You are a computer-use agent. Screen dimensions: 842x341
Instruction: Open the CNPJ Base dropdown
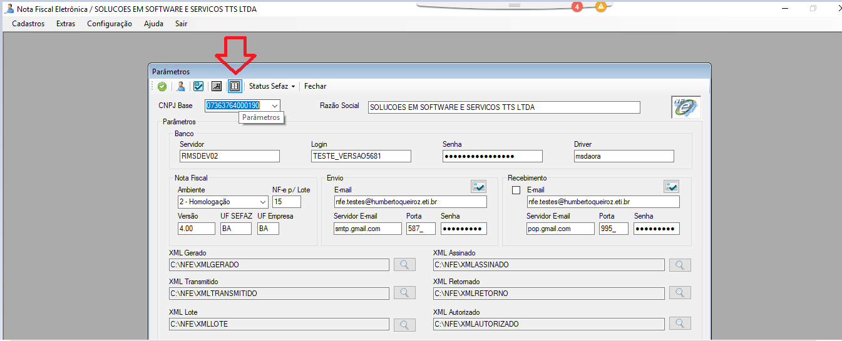[274, 106]
